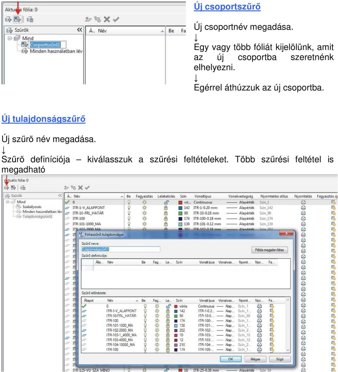
Task: Select Tulajdonságszűrő1 filter in tree
Action: point(37,216)
